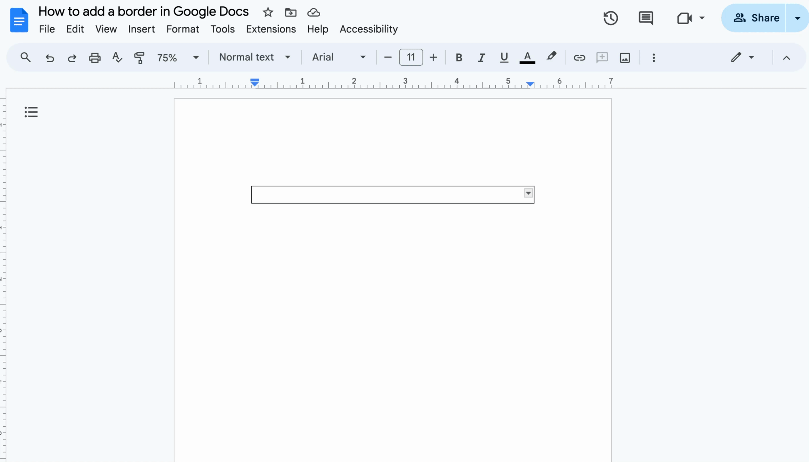Star this document
Image resolution: width=809 pixels, height=462 pixels.
[268, 12]
